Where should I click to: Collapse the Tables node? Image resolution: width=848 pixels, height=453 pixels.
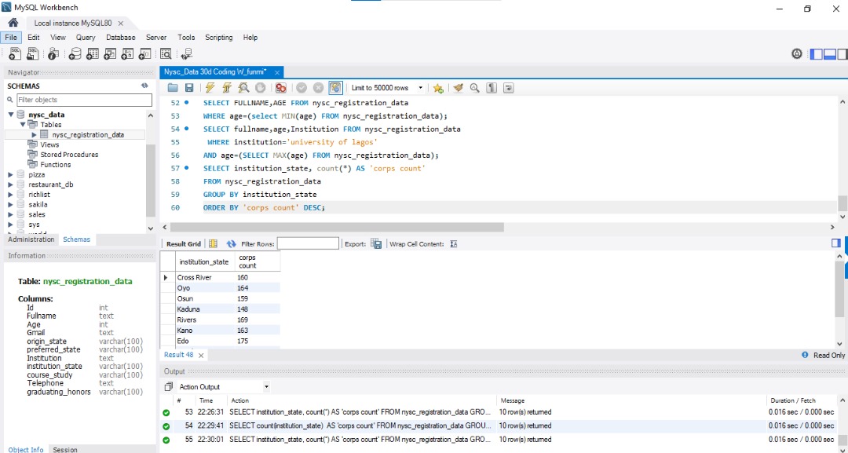point(23,124)
